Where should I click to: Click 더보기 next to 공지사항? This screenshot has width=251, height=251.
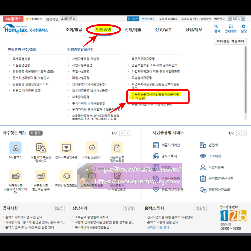coord(59,209)
